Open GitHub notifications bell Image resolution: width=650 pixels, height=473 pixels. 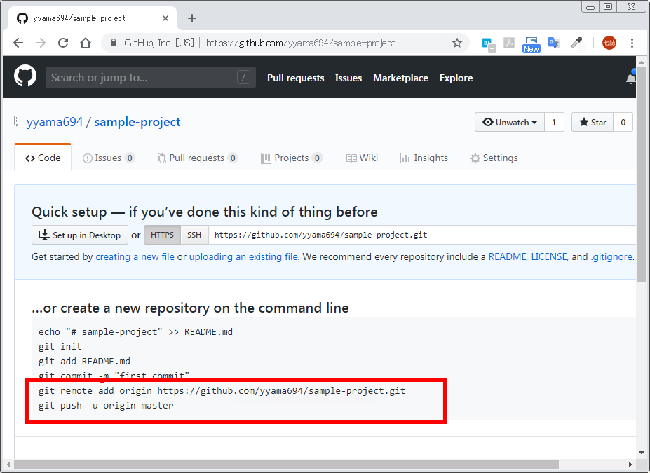631,77
